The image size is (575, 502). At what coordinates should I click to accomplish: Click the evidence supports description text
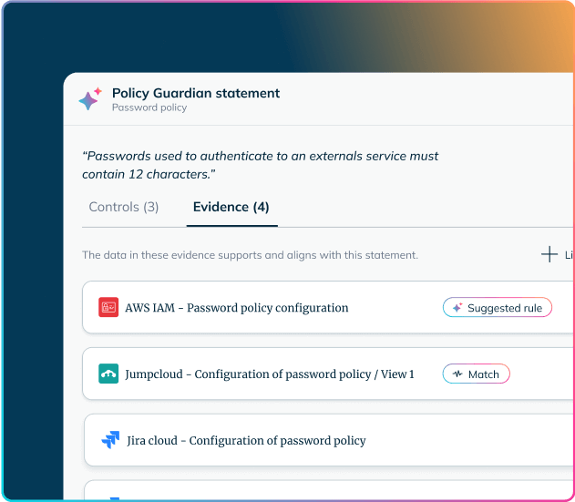point(250,255)
